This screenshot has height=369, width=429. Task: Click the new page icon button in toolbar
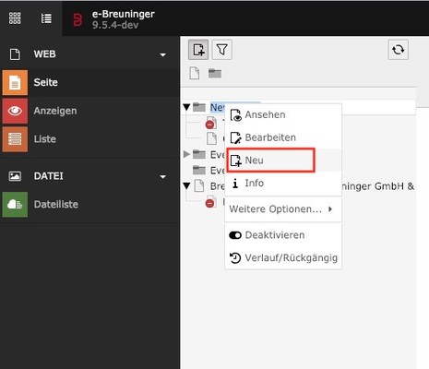198,50
